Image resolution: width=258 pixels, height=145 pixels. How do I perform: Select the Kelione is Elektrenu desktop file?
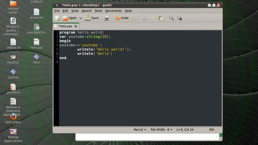pyautogui.click(x=13, y=107)
